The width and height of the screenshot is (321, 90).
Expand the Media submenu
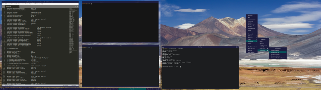[x=252, y=43]
